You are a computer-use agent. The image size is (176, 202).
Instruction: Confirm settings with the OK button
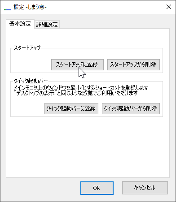pos(97,188)
